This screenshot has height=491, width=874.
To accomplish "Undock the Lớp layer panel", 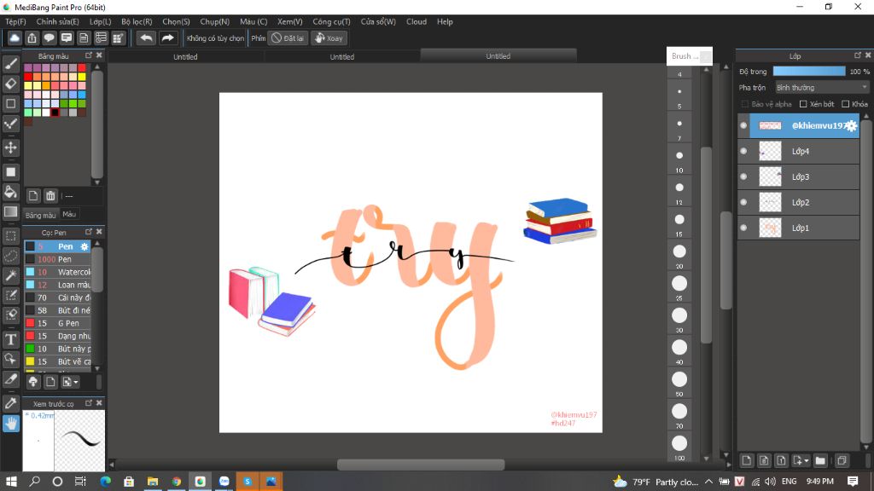I will pos(857,55).
